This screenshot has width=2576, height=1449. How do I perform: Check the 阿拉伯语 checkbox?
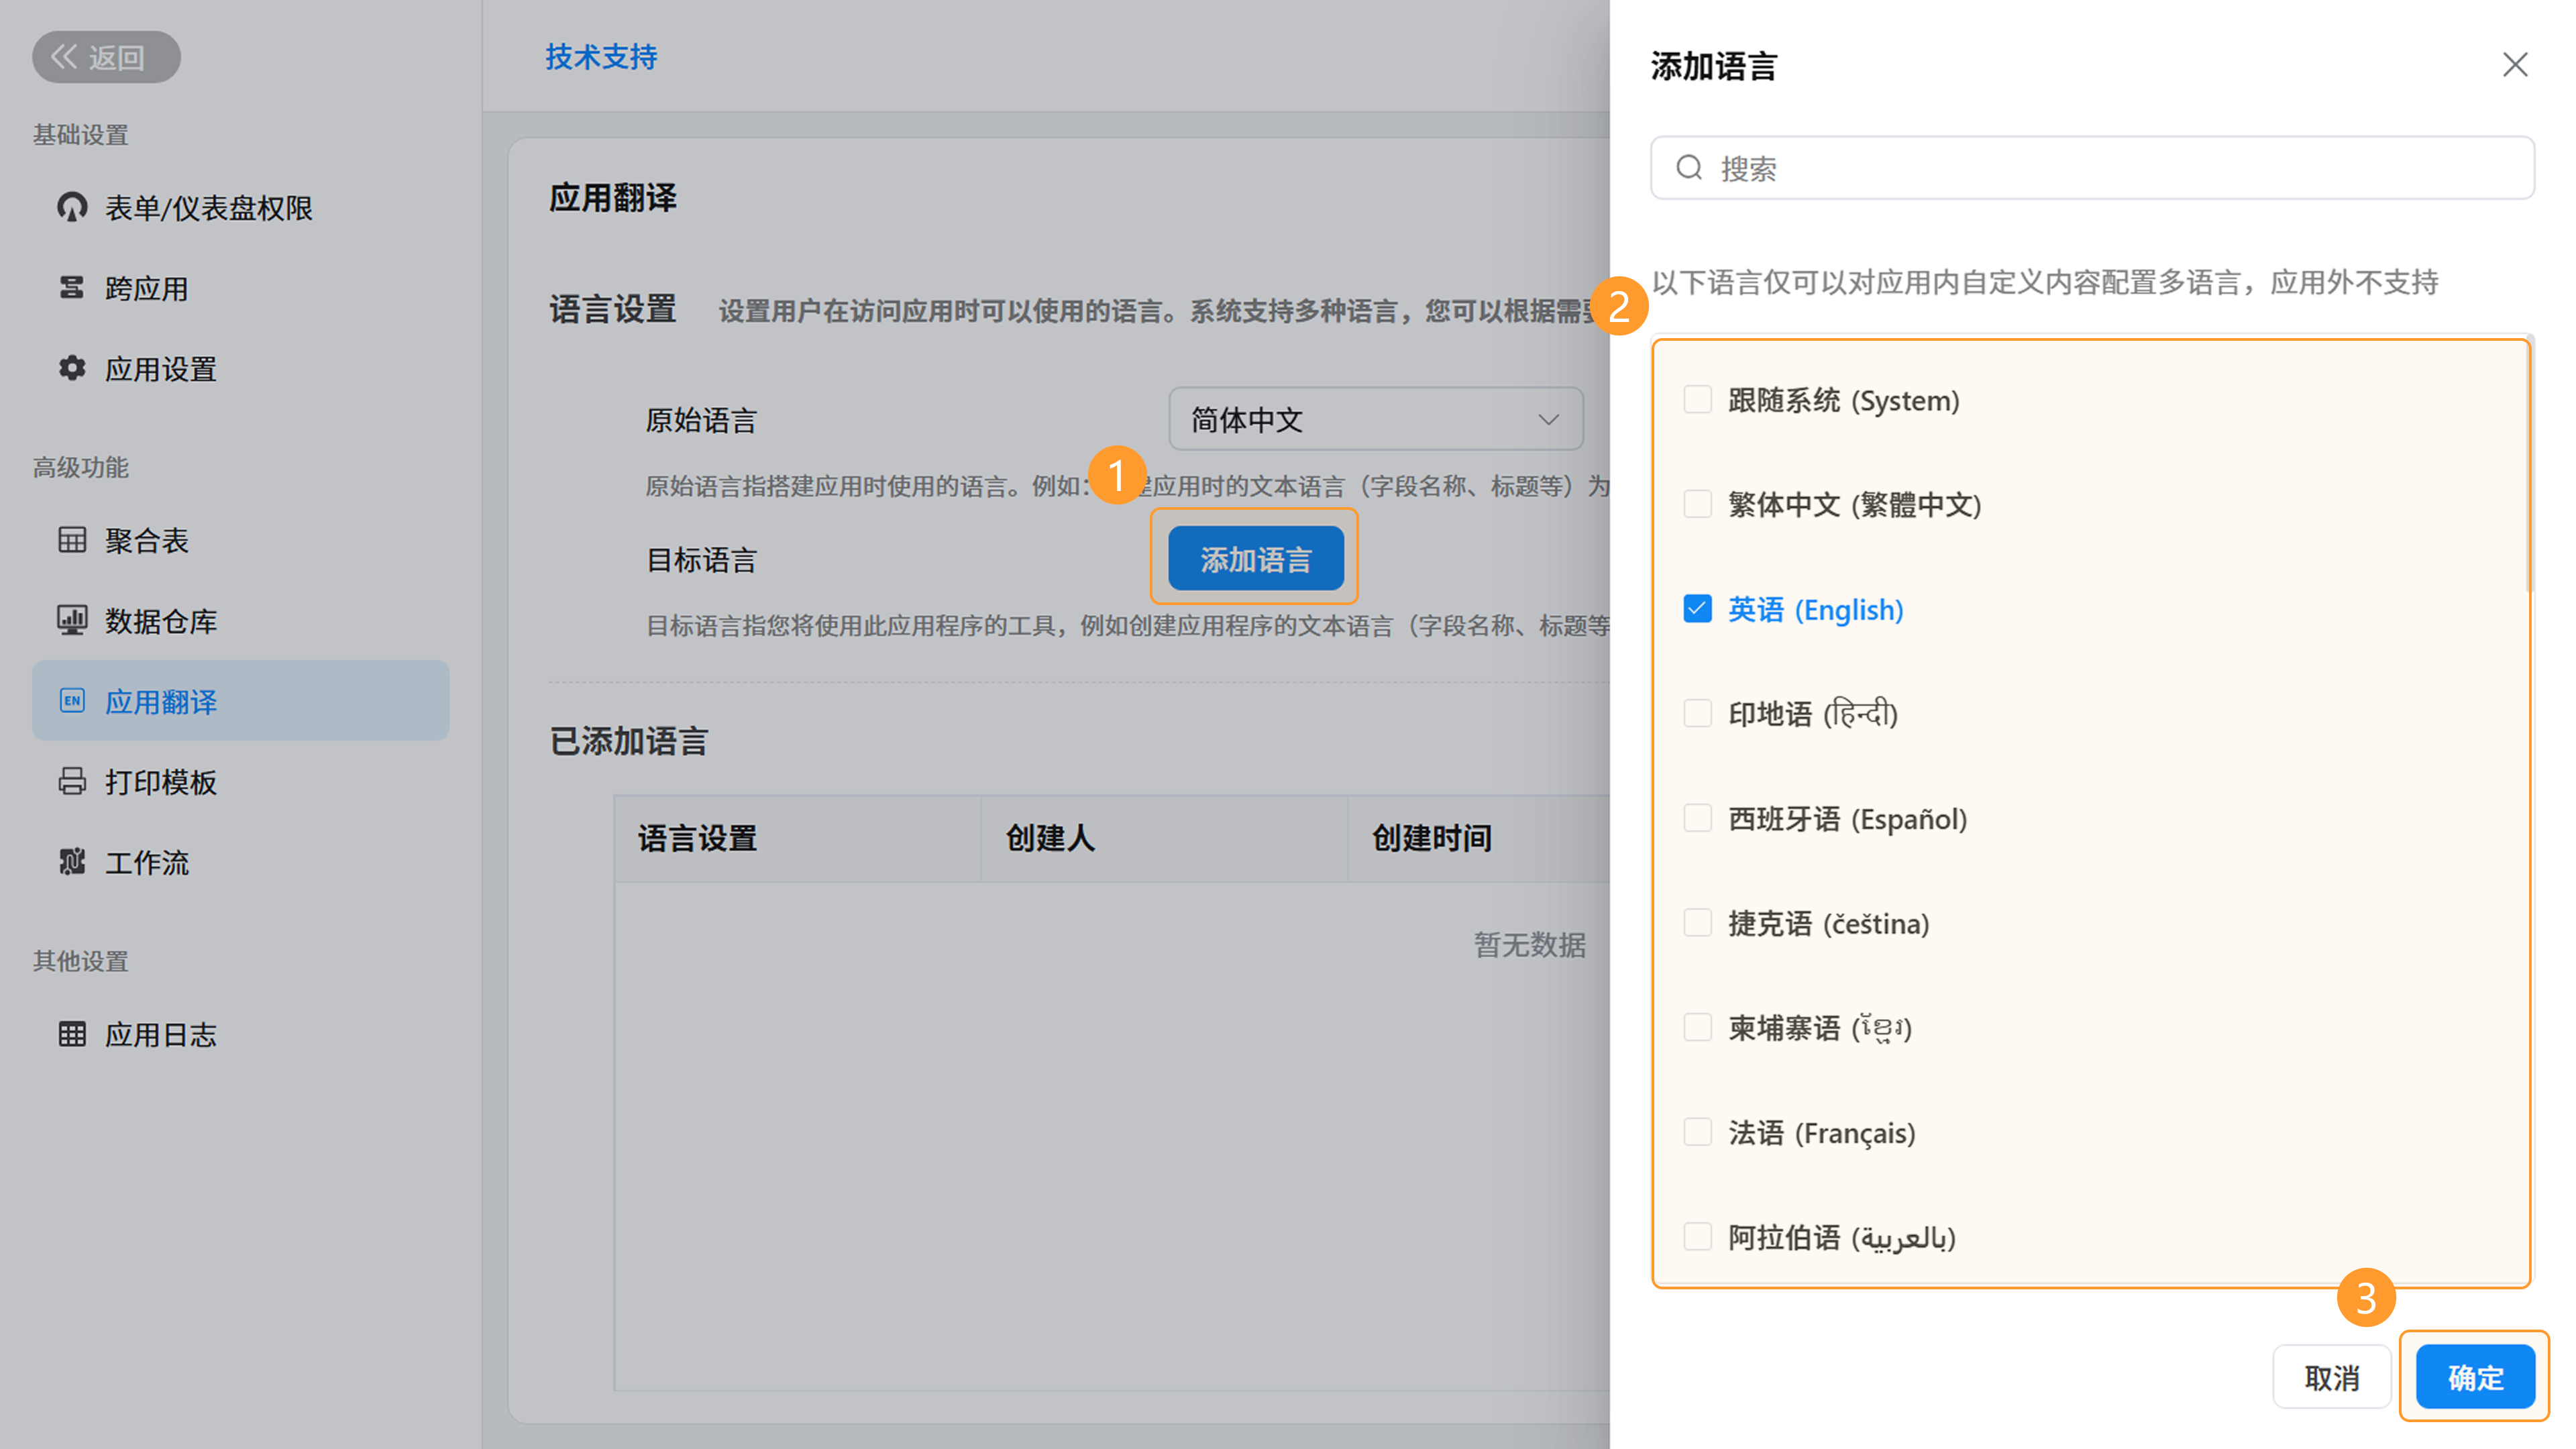(1697, 1237)
